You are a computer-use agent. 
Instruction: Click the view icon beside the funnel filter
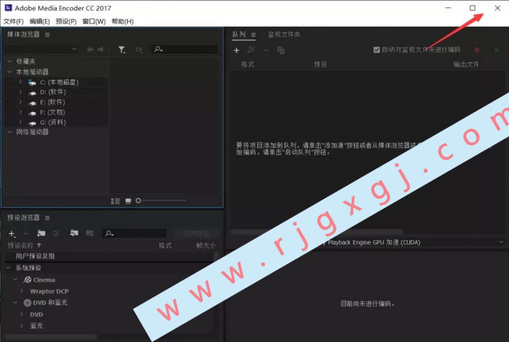pos(139,50)
